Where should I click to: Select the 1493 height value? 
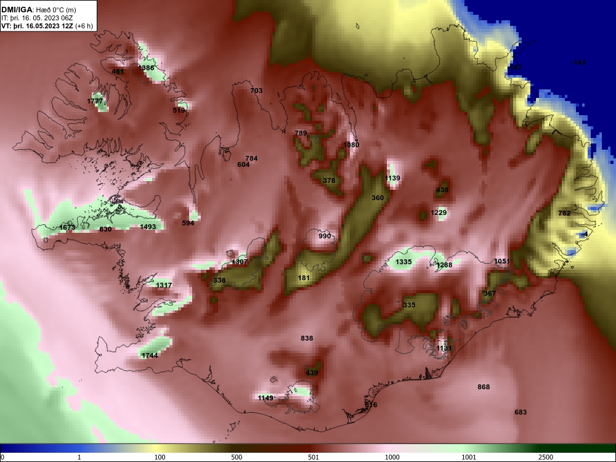[148, 227]
